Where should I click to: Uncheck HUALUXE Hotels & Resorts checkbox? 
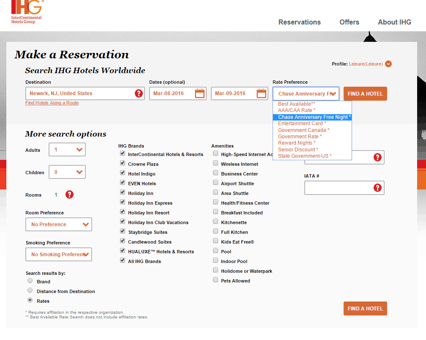(x=123, y=251)
